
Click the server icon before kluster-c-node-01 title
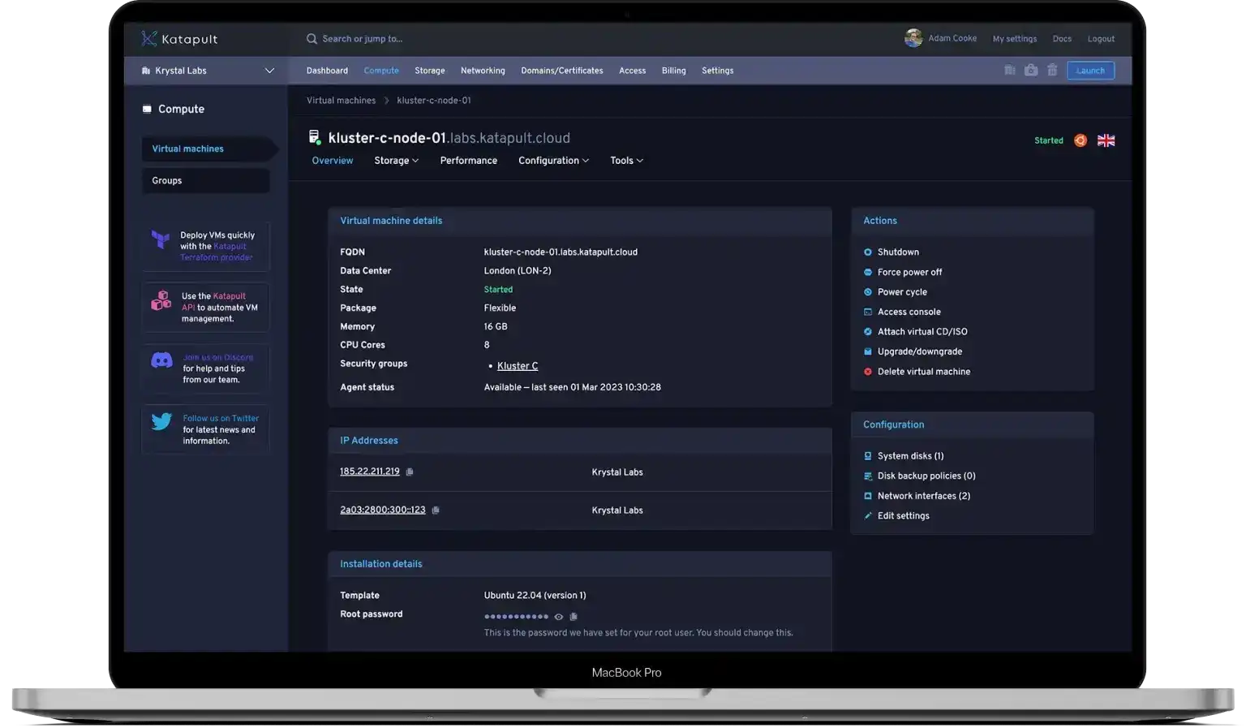click(314, 137)
